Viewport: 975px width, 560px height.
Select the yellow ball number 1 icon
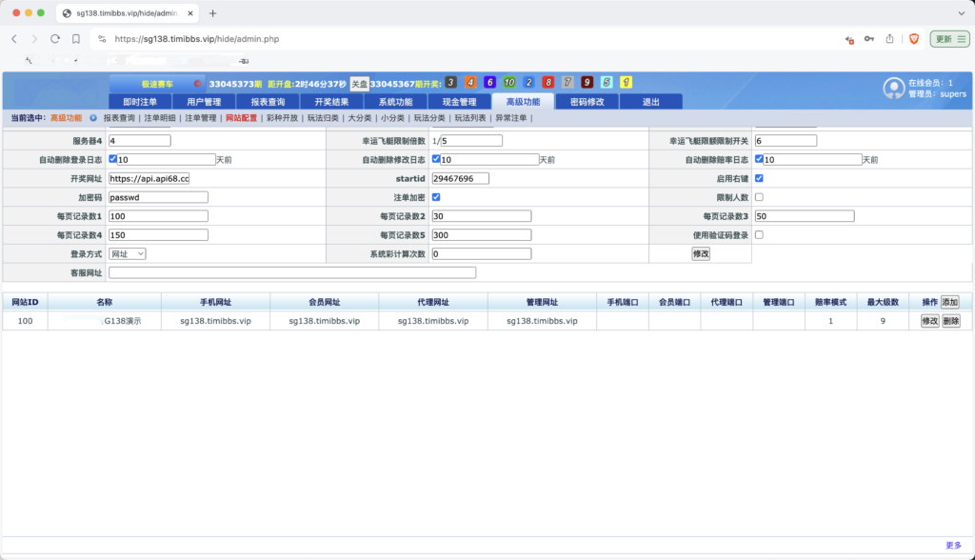click(627, 83)
